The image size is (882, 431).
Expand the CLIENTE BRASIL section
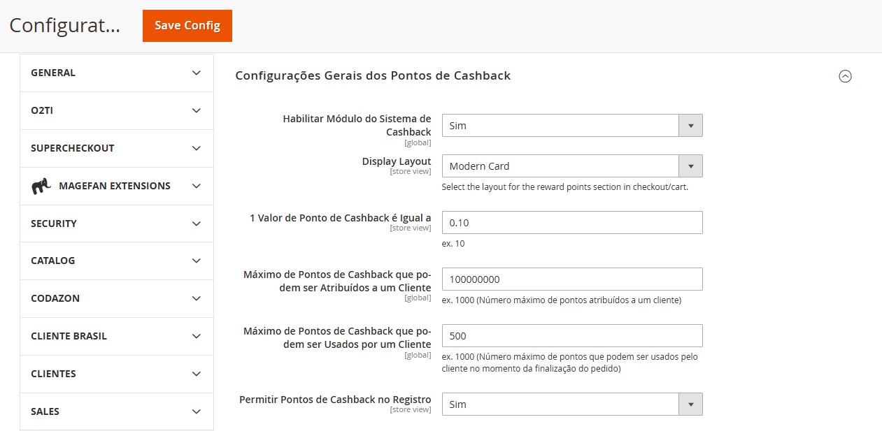click(116, 336)
